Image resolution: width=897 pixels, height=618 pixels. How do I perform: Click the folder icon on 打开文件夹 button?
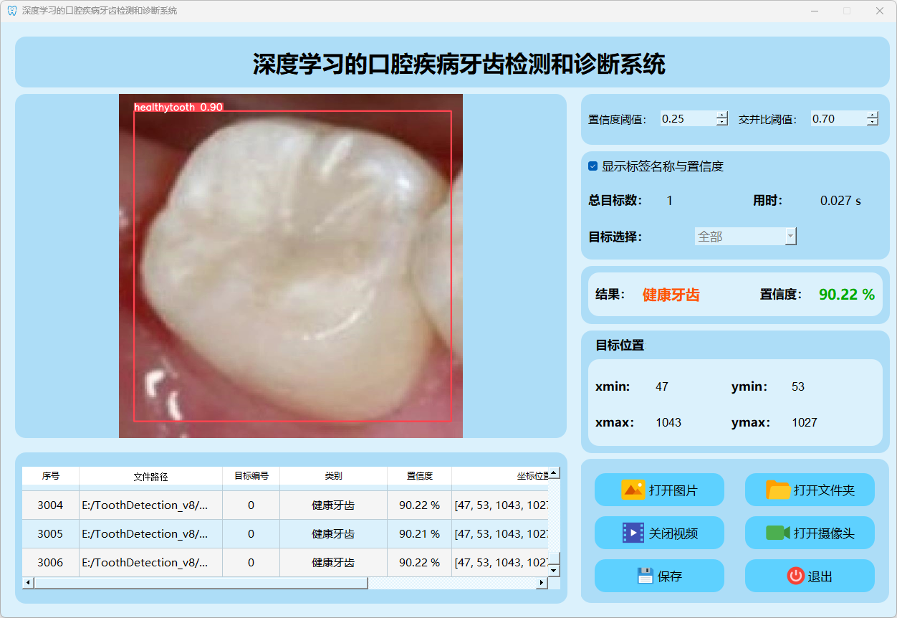[x=778, y=490]
